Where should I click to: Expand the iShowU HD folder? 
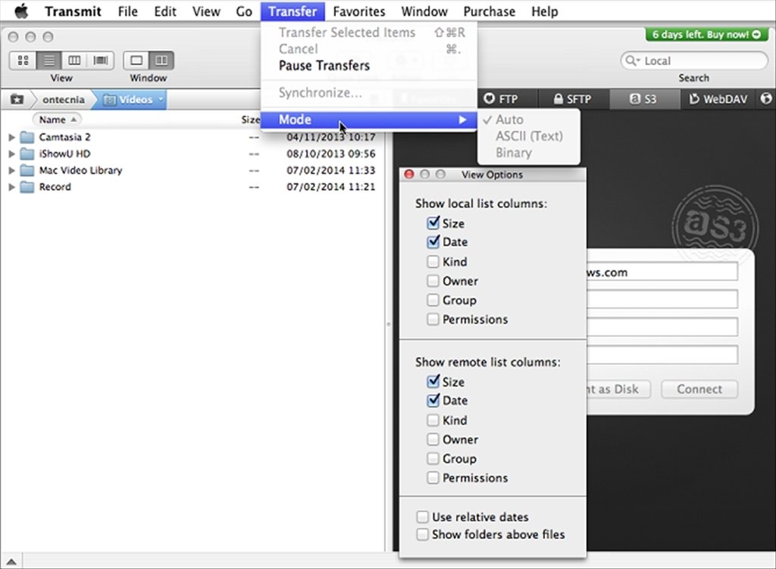tap(11, 154)
